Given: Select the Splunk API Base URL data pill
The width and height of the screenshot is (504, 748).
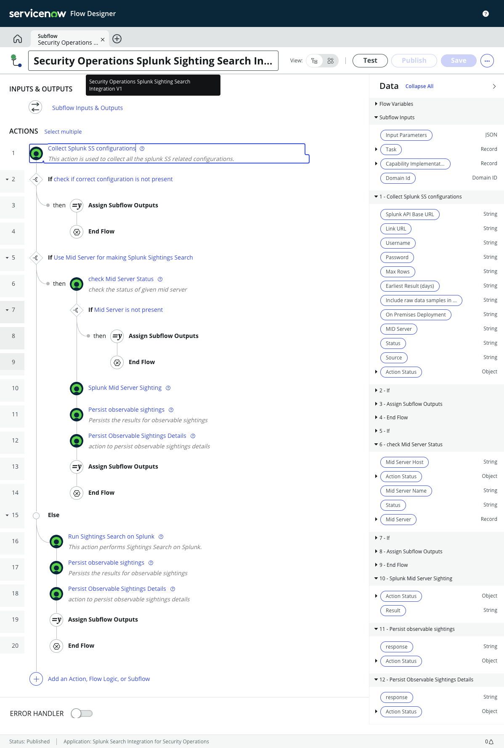Looking at the screenshot, I should coord(410,214).
